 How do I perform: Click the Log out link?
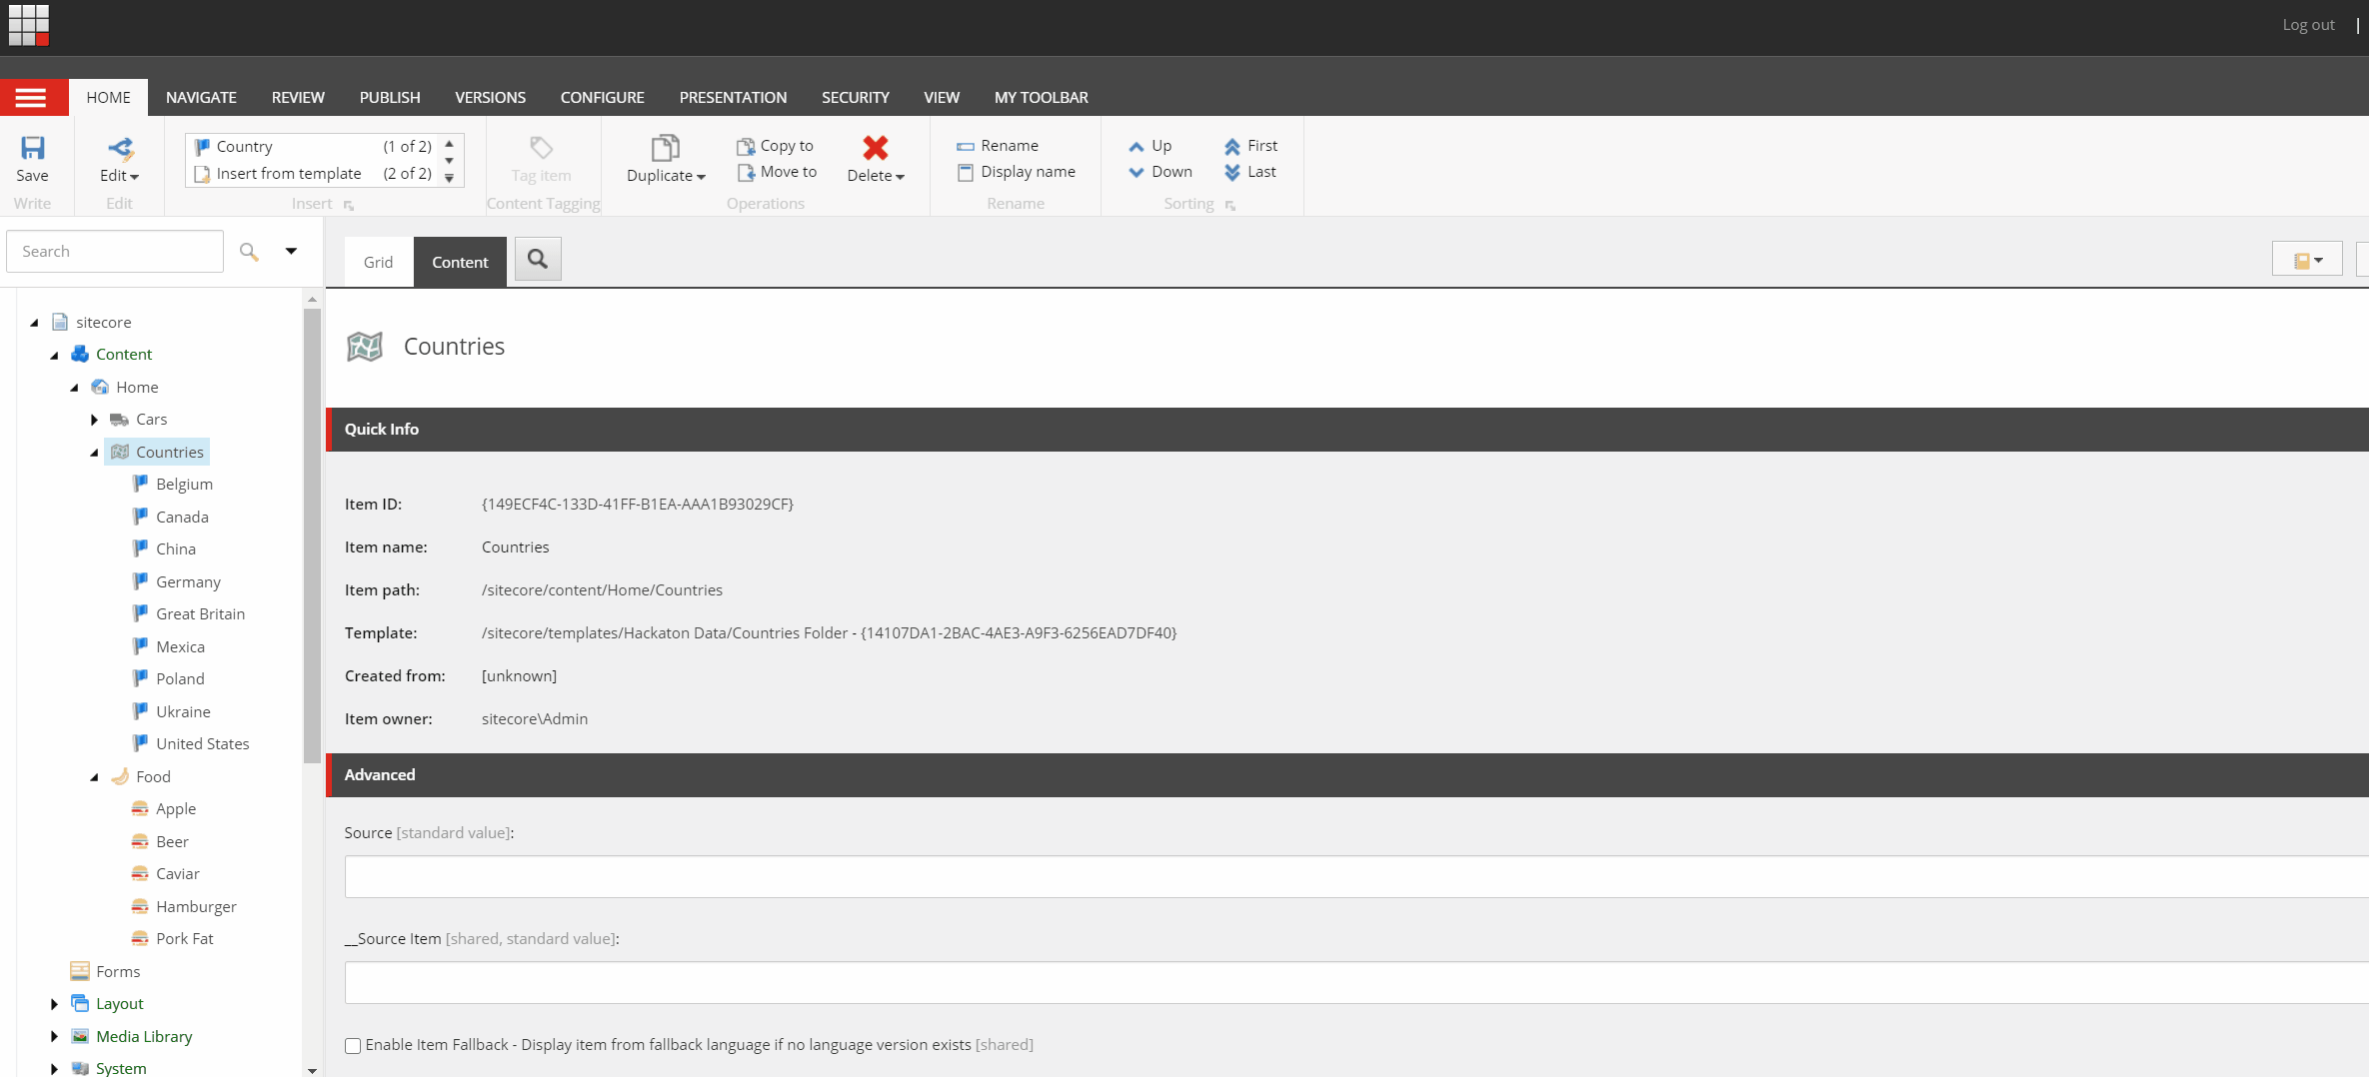[2308, 24]
